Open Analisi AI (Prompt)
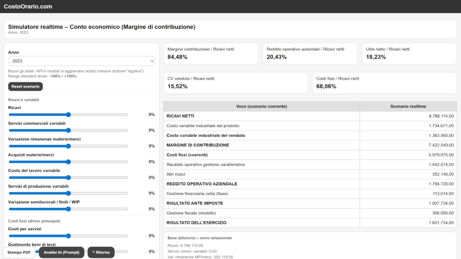Viewport: 461px width, 259px height. click(x=63, y=252)
